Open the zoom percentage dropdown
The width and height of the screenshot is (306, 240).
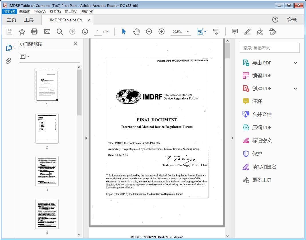pyautogui.click(x=187, y=32)
